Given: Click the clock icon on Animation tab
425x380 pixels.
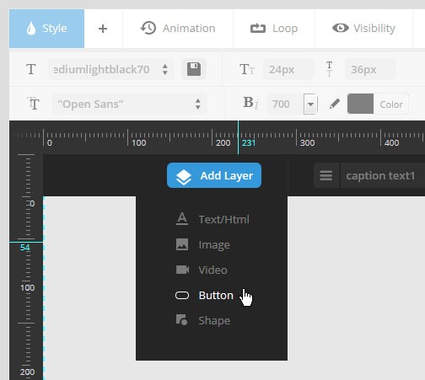Looking at the screenshot, I should 148,28.
